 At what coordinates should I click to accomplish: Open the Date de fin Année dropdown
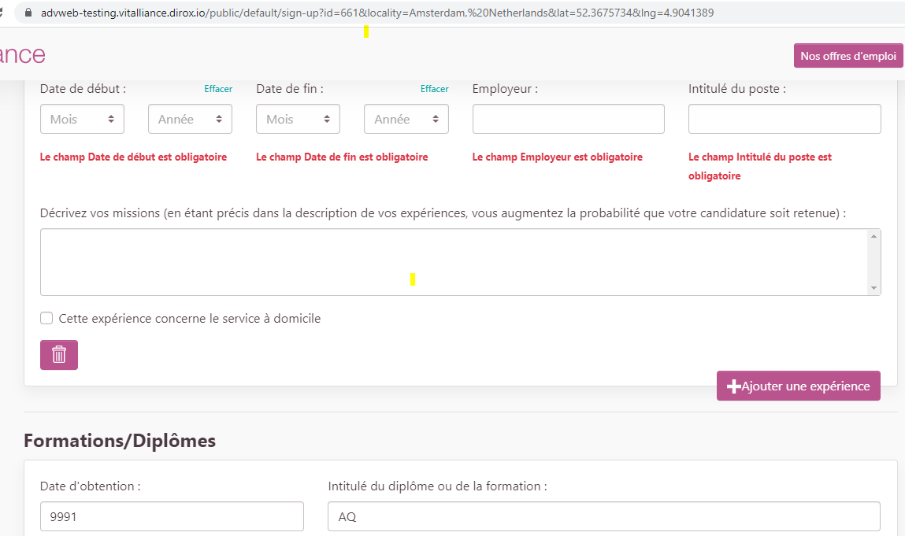click(x=406, y=119)
